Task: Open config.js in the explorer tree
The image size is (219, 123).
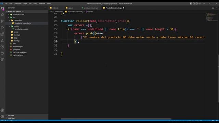Action: point(17,35)
